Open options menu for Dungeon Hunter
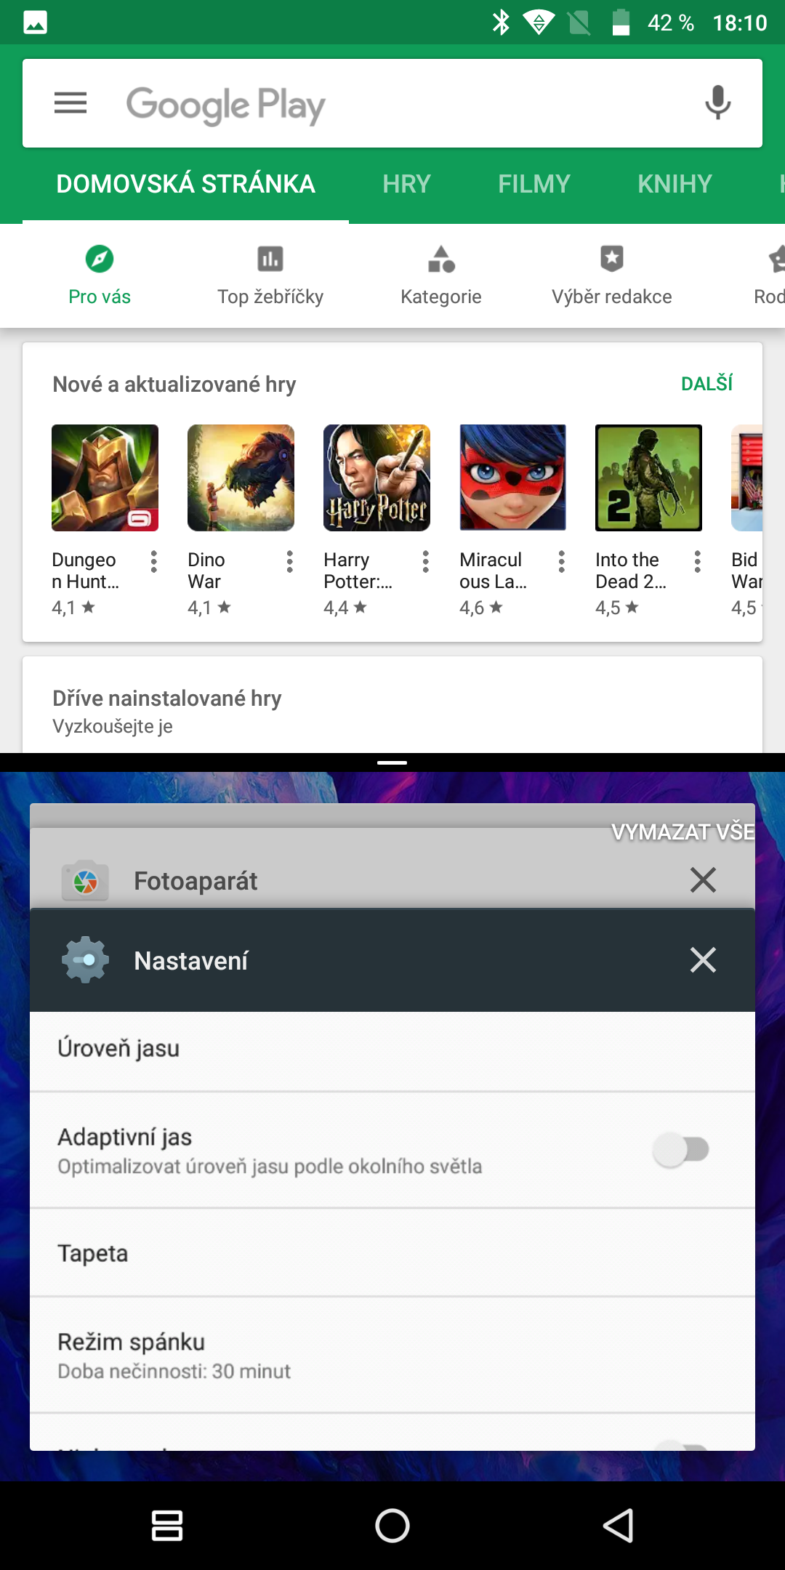The width and height of the screenshot is (785, 1570). click(153, 561)
